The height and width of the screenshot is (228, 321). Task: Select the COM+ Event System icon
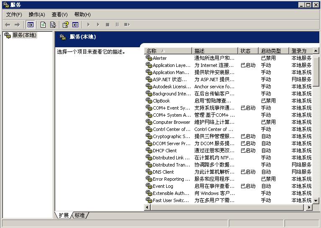point(149,108)
